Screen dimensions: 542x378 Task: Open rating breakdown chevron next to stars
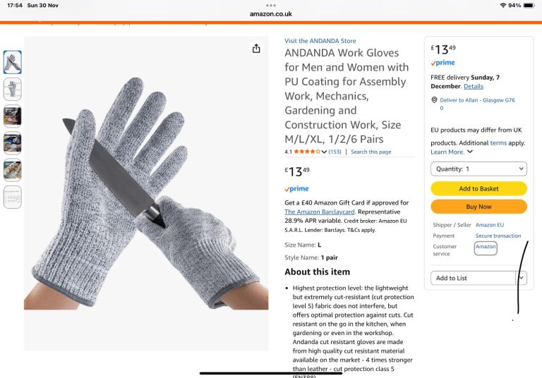[x=324, y=152]
